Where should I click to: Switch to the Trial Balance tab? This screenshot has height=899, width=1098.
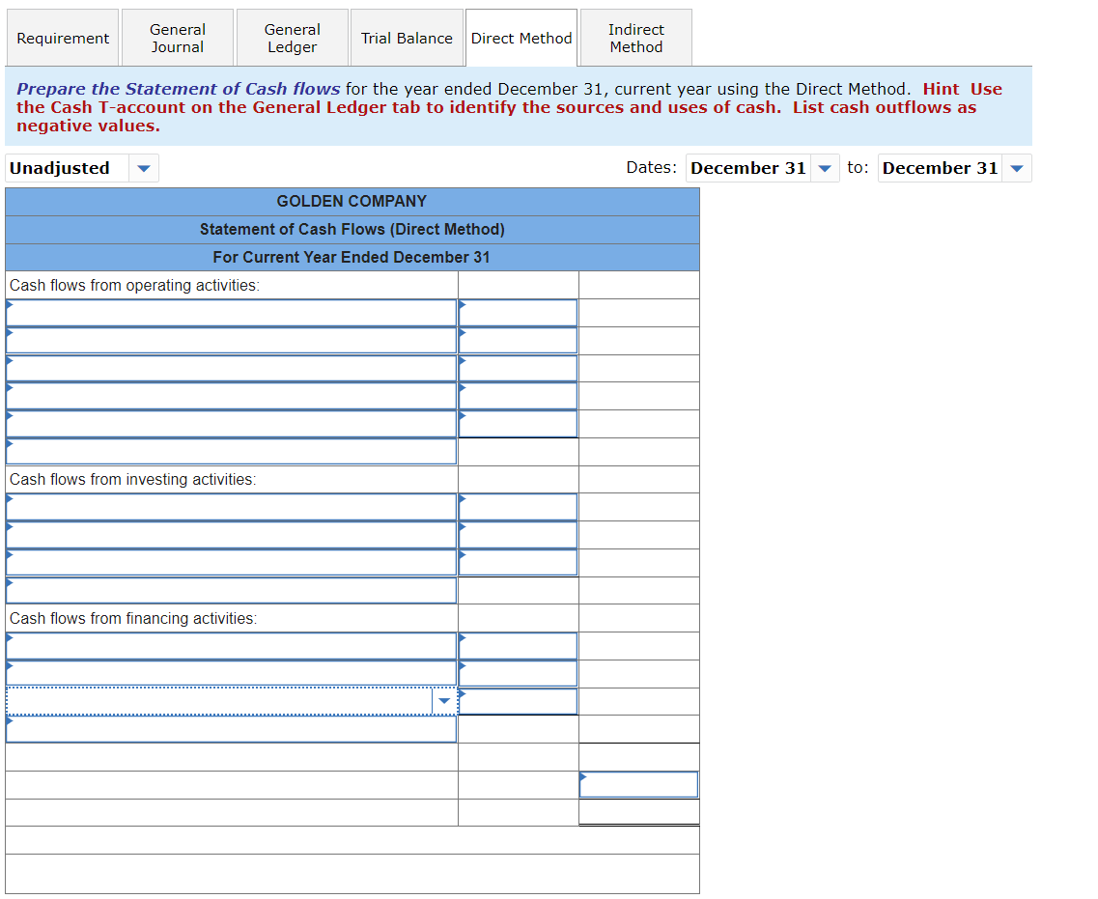[x=407, y=37]
